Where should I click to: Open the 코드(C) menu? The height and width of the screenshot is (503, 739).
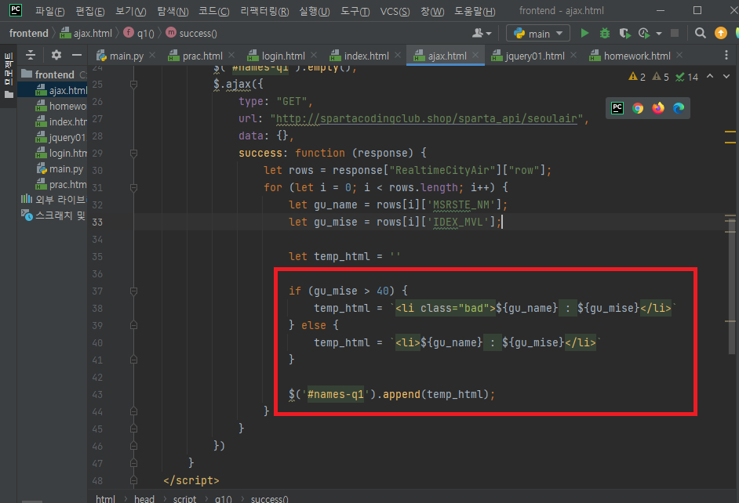pyautogui.click(x=213, y=11)
